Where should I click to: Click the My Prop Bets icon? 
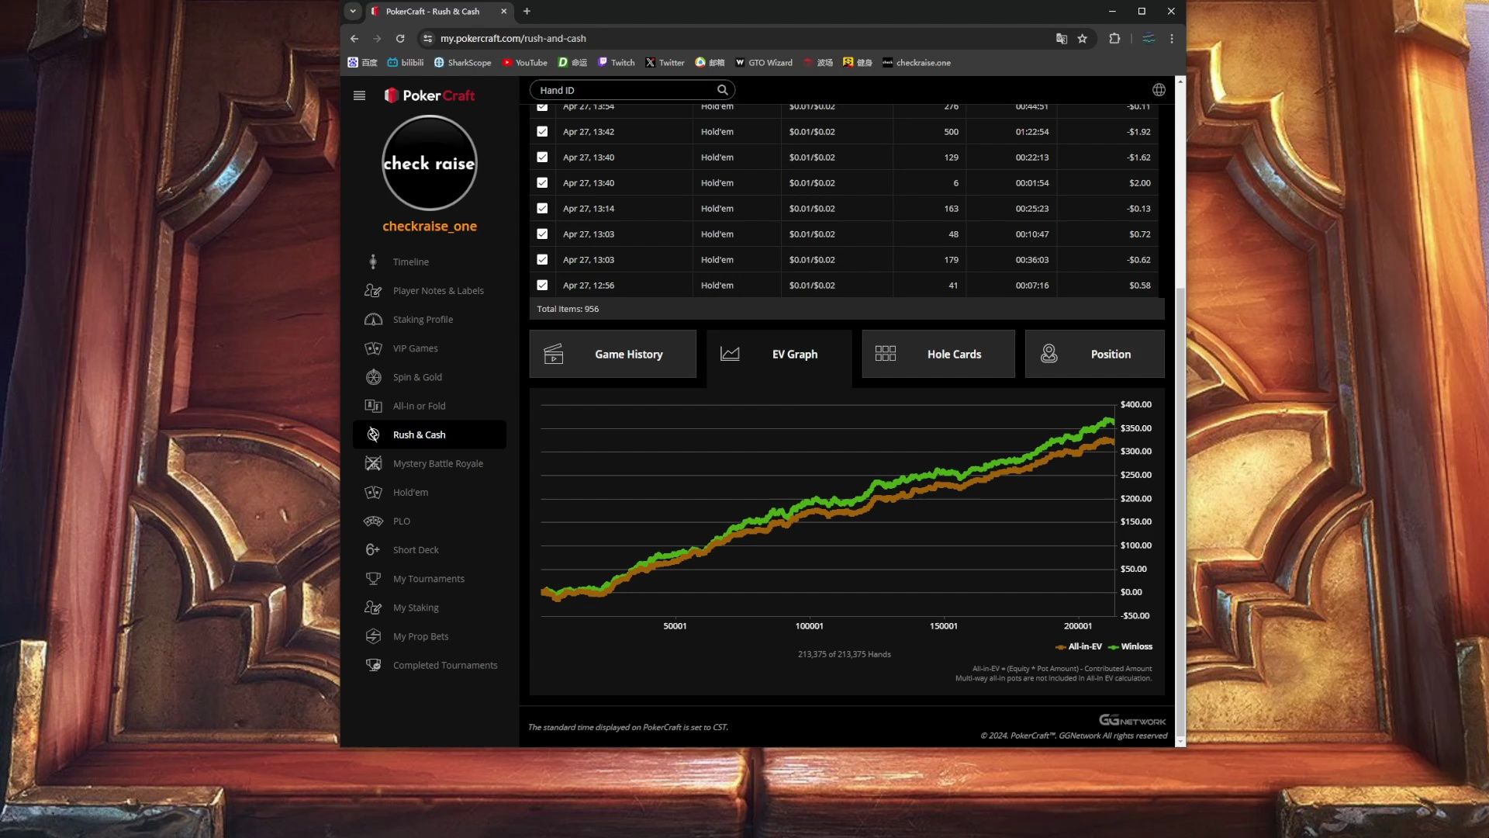pos(373,636)
